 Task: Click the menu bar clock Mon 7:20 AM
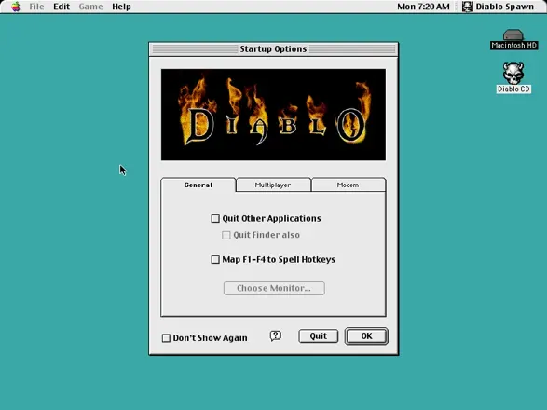[x=423, y=7]
